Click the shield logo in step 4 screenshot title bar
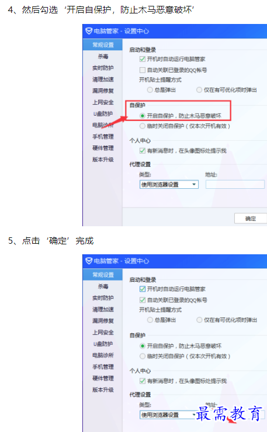Image resolution: width=267 pixels, height=432 pixels. pos(89,31)
